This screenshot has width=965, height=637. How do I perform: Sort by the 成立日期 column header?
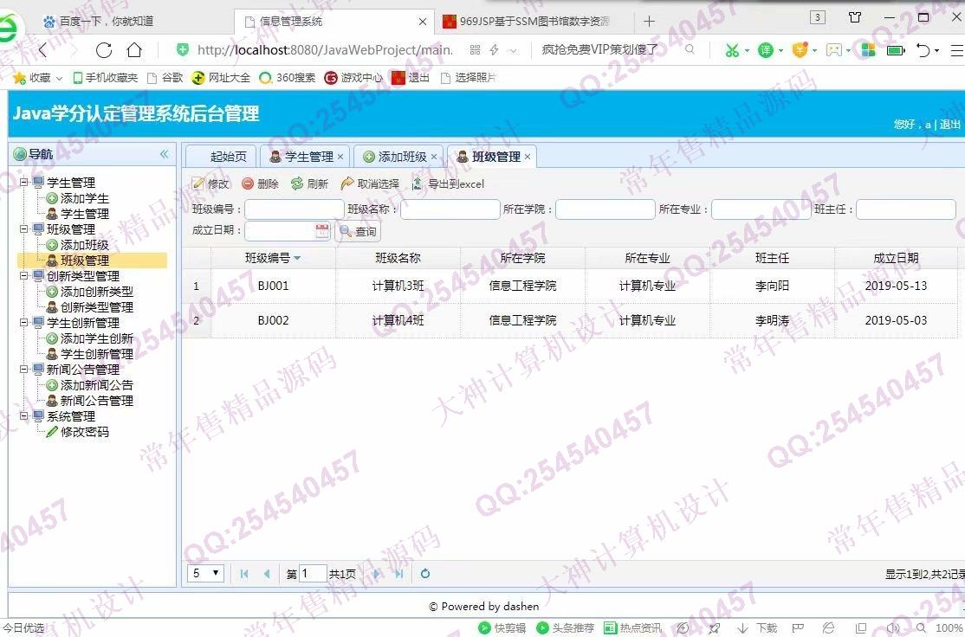[896, 258]
